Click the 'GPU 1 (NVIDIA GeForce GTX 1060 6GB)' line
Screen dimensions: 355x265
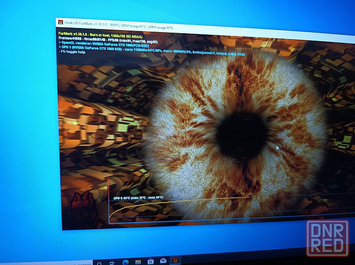(x=152, y=51)
